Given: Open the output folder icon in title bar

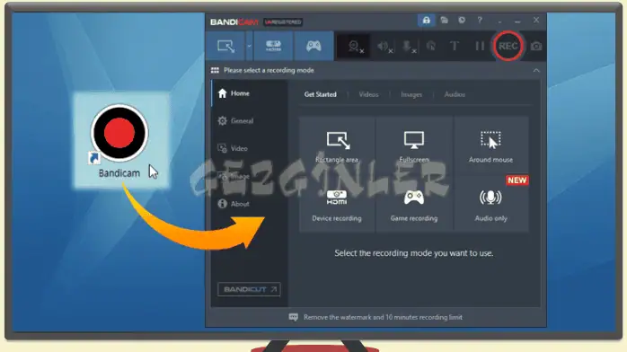Looking at the screenshot, I should [445, 20].
